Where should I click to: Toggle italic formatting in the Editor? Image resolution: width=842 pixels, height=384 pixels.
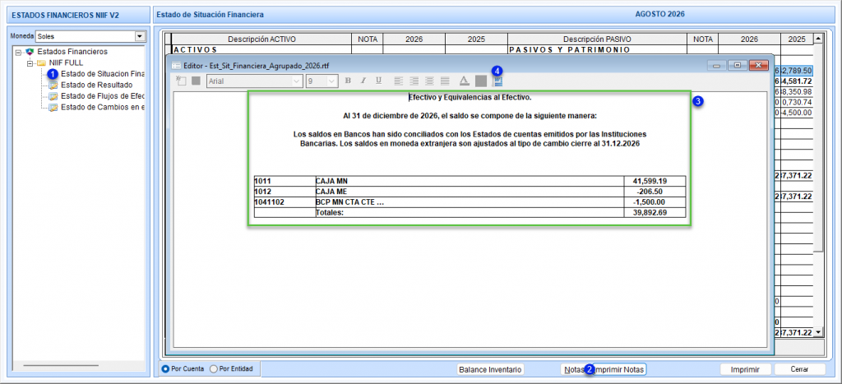(x=363, y=81)
